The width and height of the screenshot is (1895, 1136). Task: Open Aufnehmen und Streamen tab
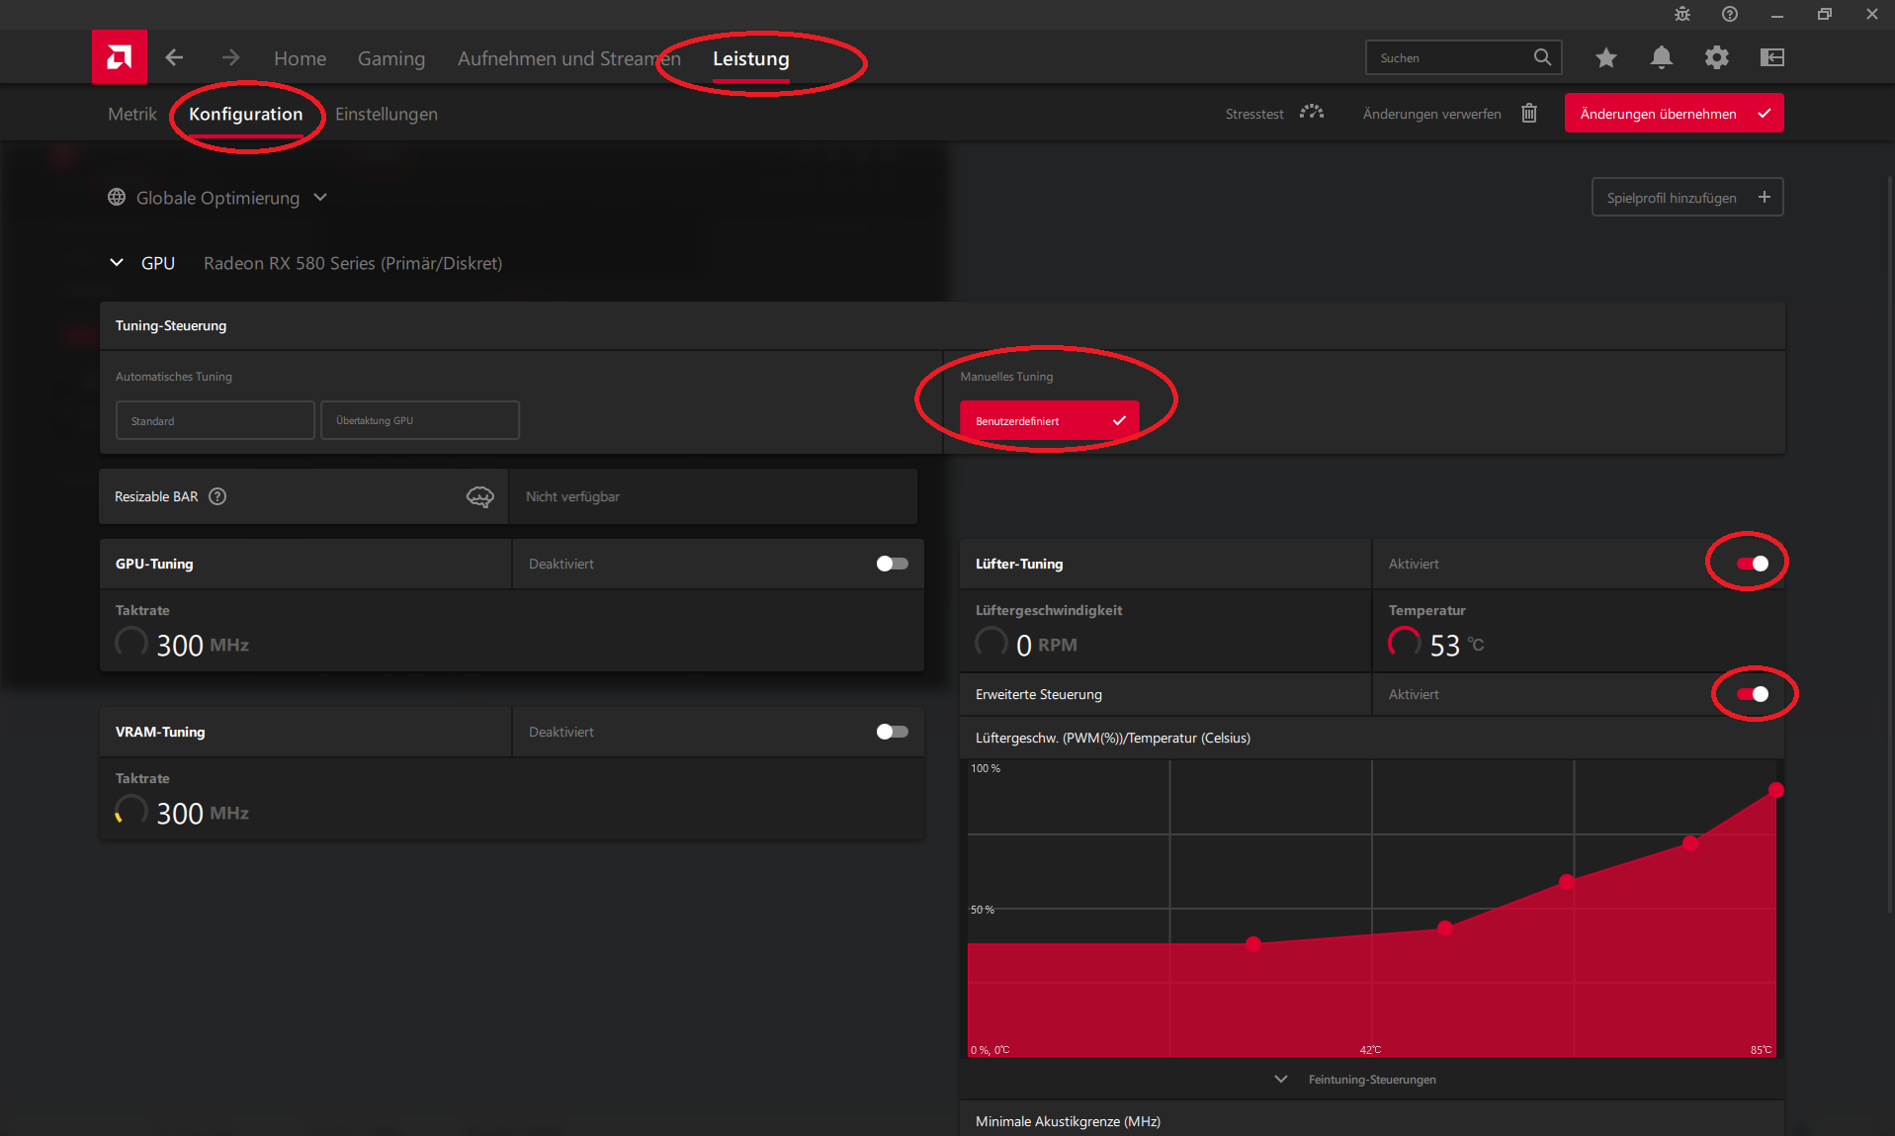tap(569, 58)
